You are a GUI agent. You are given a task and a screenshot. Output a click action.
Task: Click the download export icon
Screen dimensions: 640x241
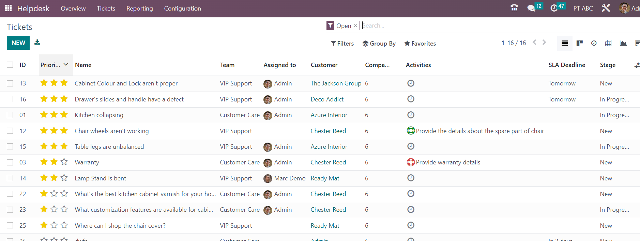point(37,42)
